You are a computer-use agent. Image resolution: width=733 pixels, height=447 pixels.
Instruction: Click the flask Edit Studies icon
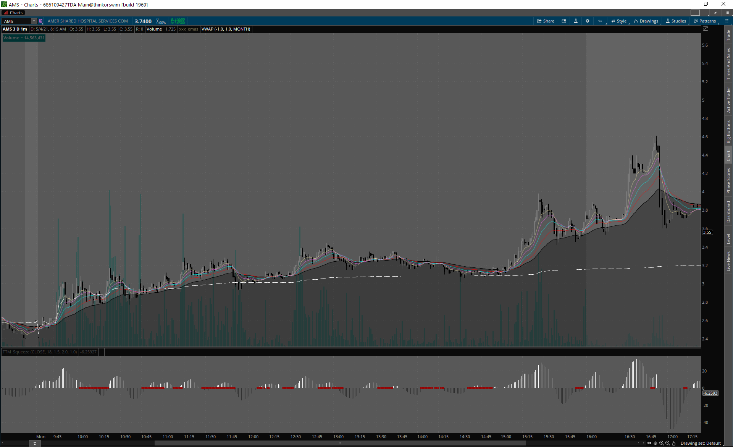coord(576,21)
